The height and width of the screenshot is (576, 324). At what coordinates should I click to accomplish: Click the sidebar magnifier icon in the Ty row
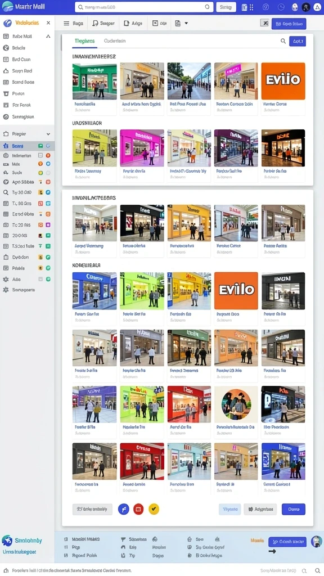coord(6,192)
